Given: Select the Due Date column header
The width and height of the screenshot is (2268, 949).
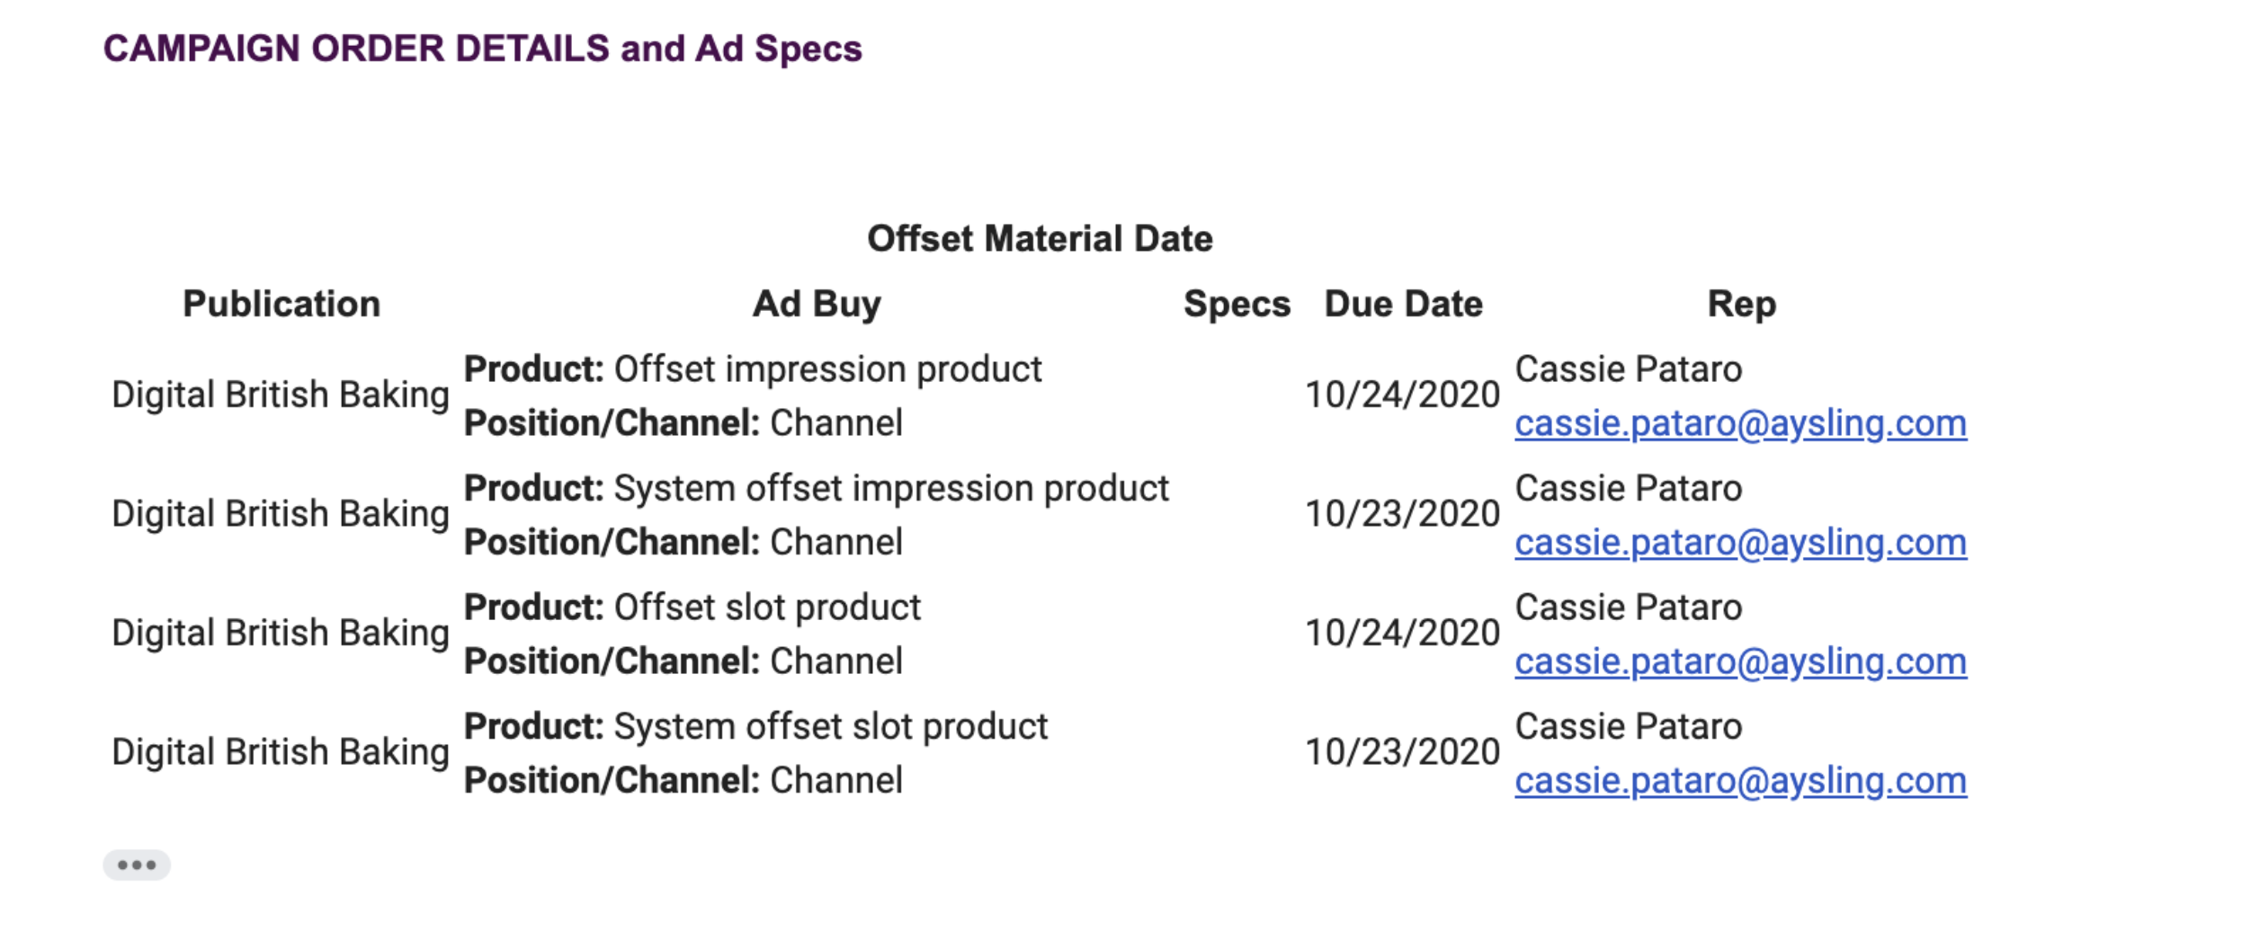Looking at the screenshot, I should click(1403, 304).
